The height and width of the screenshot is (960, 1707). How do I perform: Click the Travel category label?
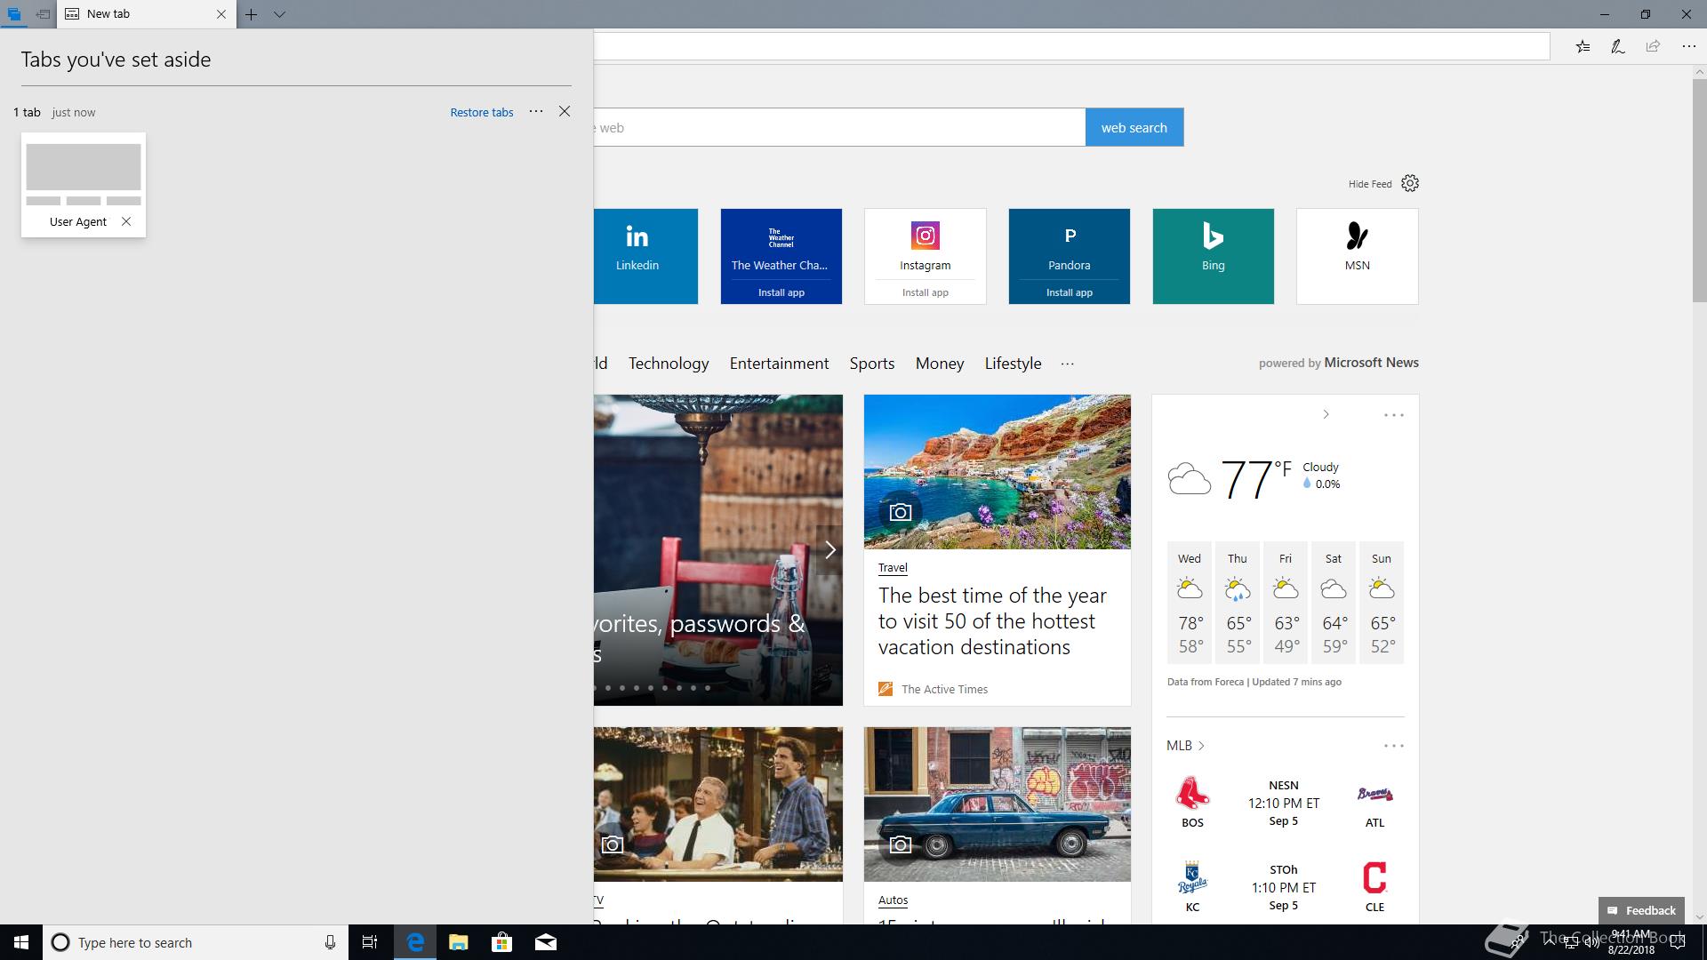(x=893, y=567)
